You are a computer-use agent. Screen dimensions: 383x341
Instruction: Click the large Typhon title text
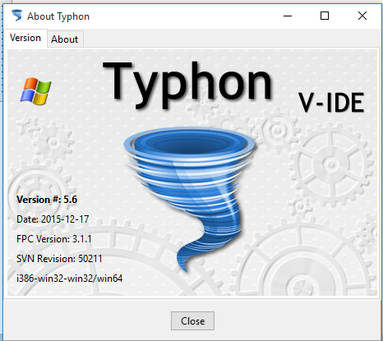point(187,84)
